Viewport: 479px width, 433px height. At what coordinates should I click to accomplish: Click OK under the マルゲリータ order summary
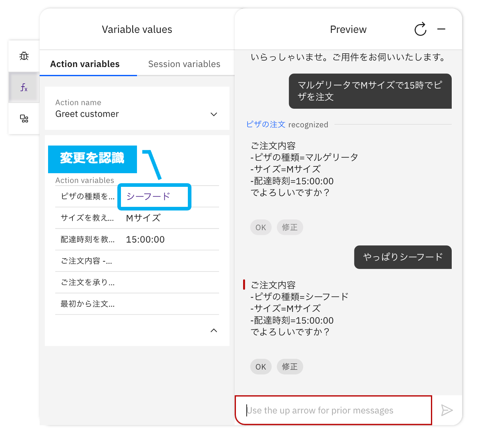[261, 227]
